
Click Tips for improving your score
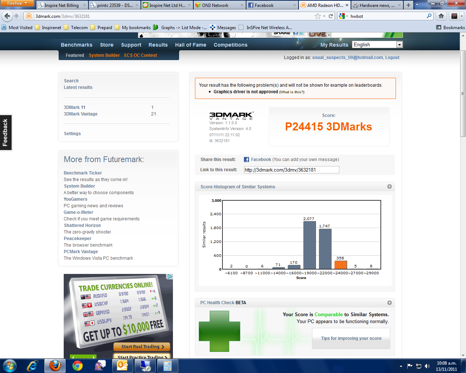click(x=351, y=338)
